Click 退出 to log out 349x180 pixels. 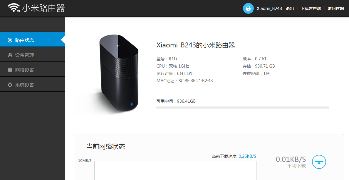(290, 8)
